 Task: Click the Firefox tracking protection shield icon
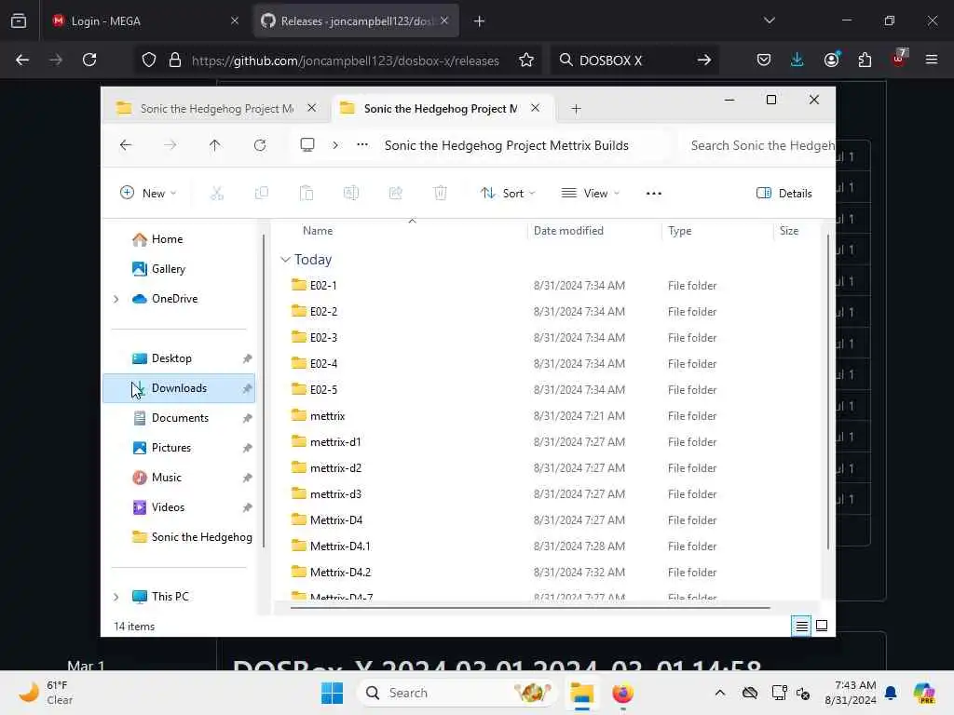149,60
